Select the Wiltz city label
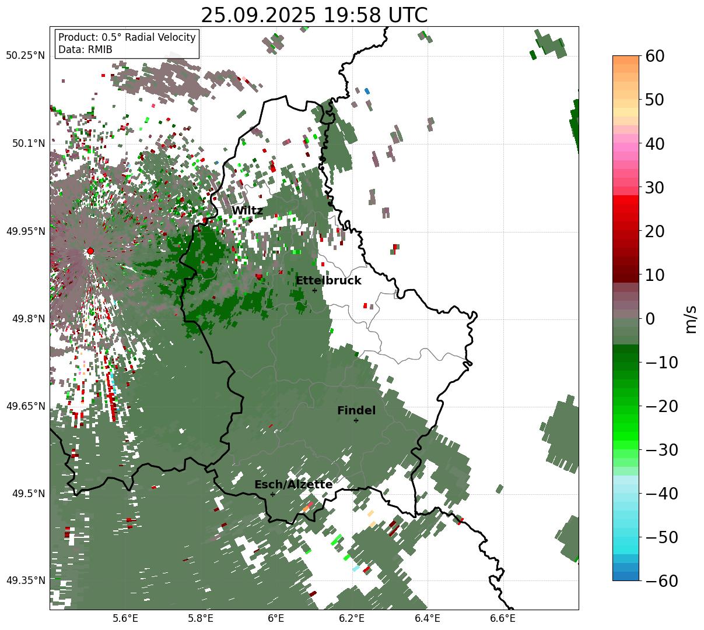 pos(247,211)
